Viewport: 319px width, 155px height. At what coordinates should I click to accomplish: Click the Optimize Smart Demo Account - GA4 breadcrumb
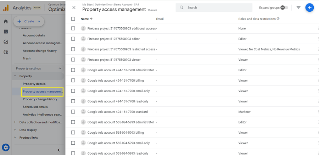117,4
